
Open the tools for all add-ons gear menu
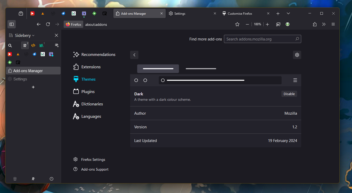point(297,55)
